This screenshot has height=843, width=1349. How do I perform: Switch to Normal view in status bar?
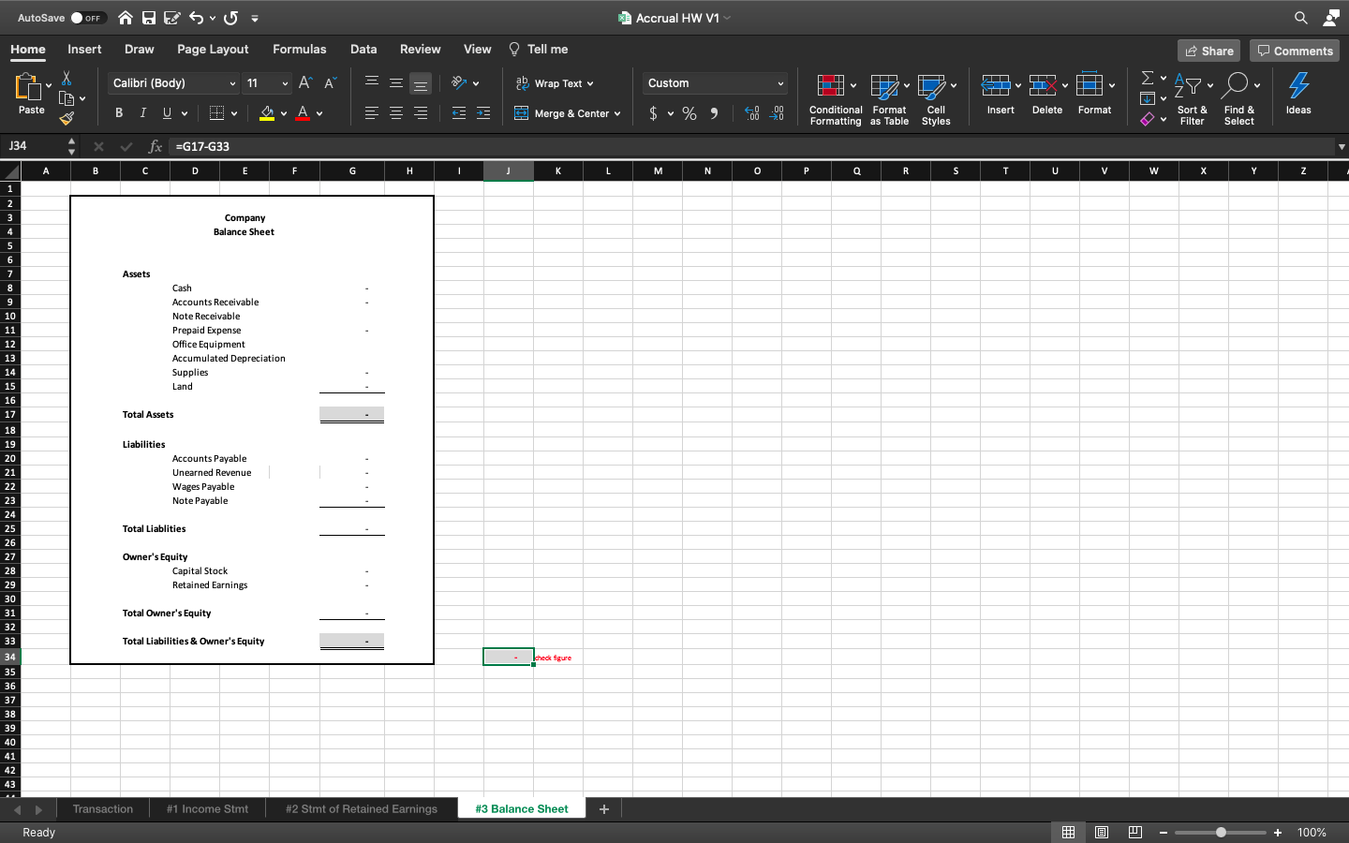pos(1068,832)
